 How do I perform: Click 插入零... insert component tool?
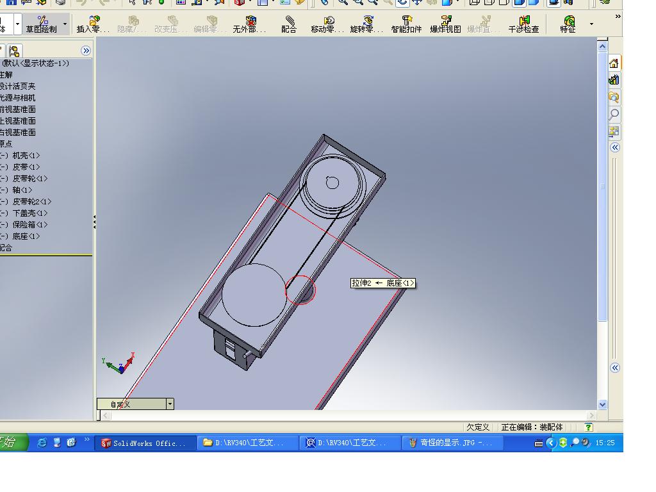click(93, 24)
